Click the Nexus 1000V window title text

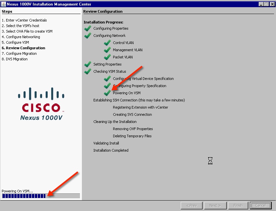49,4
